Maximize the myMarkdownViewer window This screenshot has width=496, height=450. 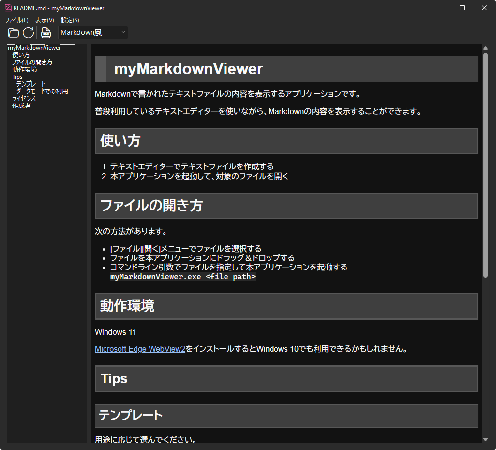pyautogui.click(x=462, y=8)
